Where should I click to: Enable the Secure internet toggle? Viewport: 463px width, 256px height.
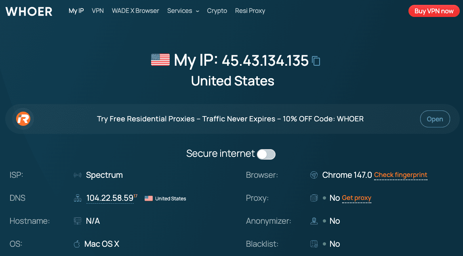pyautogui.click(x=266, y=154)
